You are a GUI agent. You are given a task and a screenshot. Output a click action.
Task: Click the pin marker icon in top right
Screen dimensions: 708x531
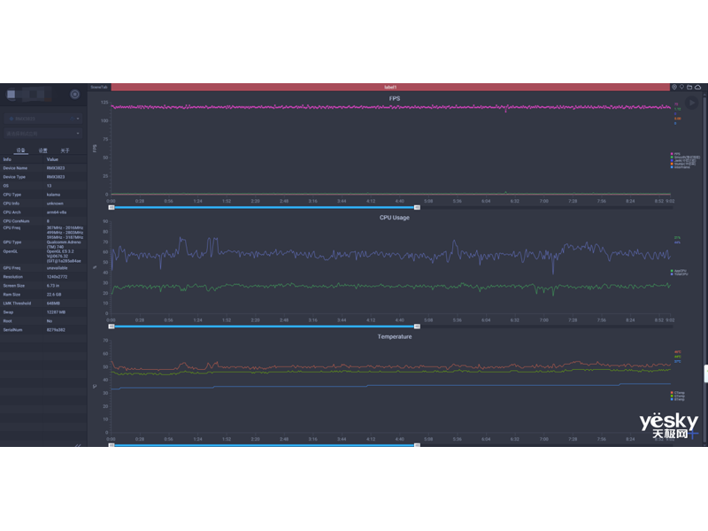(x=681, y=87)
